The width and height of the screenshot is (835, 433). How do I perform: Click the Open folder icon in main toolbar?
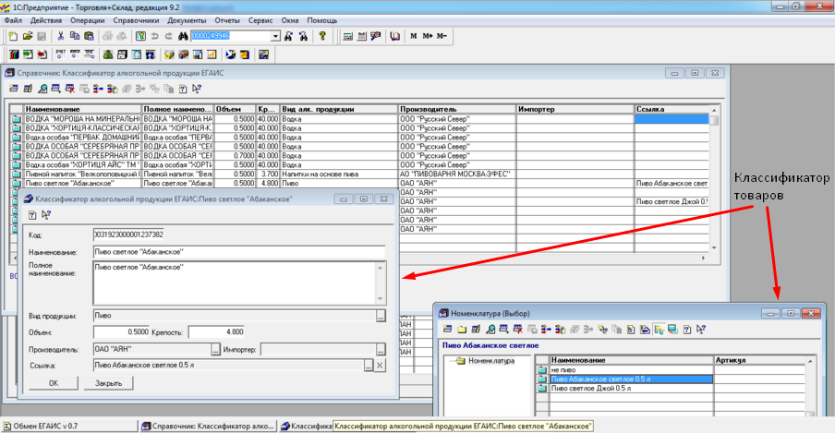(x=26, y=36)
